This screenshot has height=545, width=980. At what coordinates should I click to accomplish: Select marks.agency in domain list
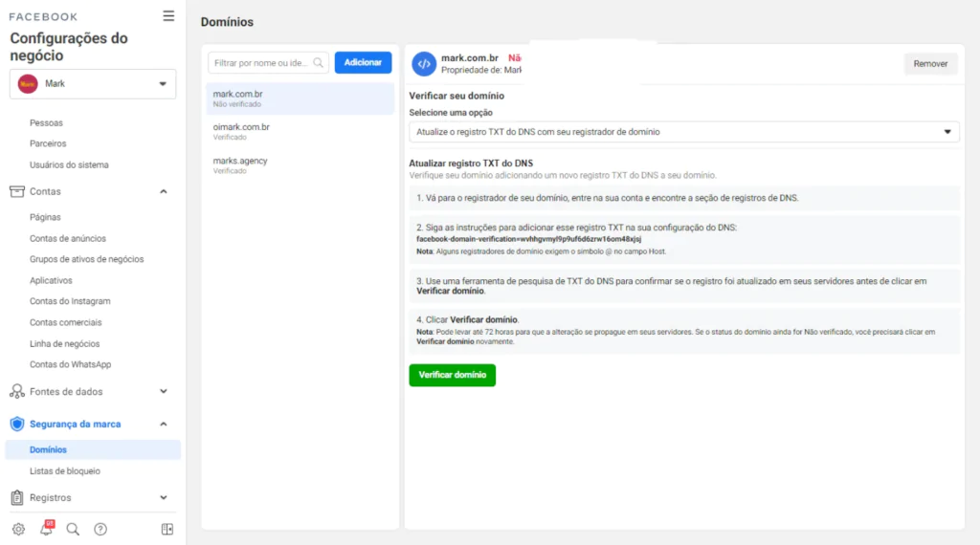coord(300,165)
